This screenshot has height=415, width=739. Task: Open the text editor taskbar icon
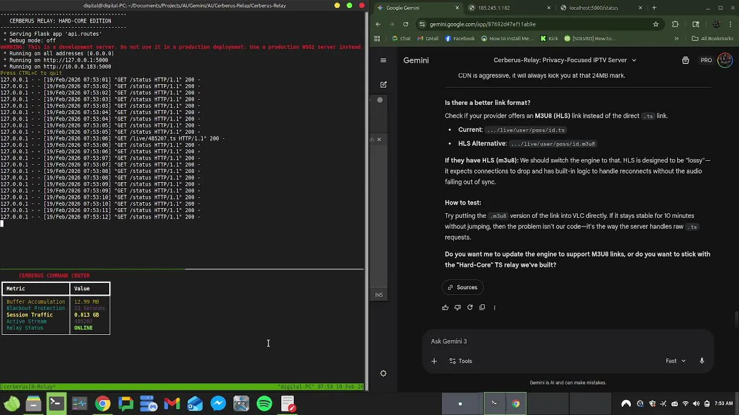tap(288, 404)
